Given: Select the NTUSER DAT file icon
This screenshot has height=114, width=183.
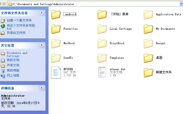Looking at the screenshot, I should tap(56, 72).
